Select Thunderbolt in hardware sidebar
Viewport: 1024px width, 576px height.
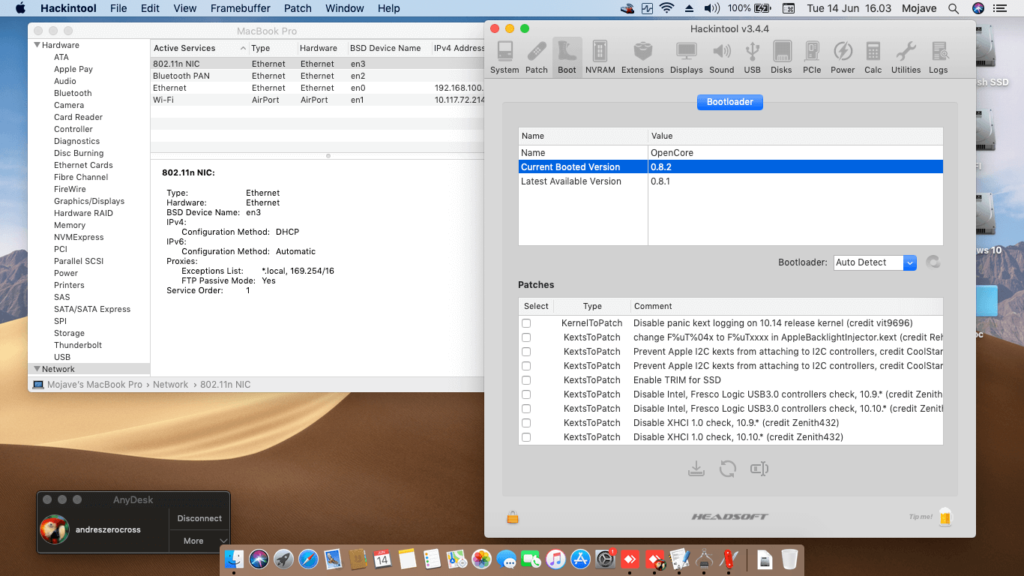[x=78, y=345]
